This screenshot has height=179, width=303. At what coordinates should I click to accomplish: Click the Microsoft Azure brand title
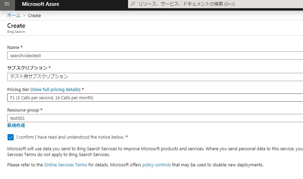(x=41, y=4)
